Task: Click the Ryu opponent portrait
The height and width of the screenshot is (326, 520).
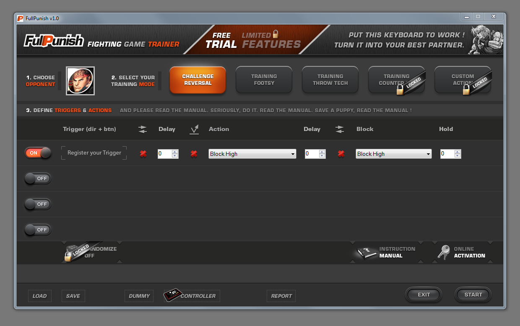Action: point(80,81)
